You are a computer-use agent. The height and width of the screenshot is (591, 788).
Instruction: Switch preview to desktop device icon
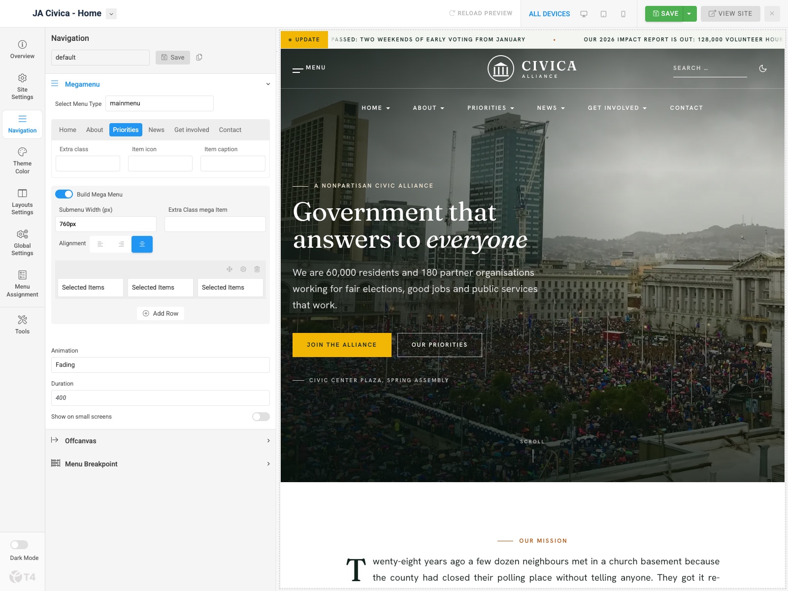coord(584,14)
